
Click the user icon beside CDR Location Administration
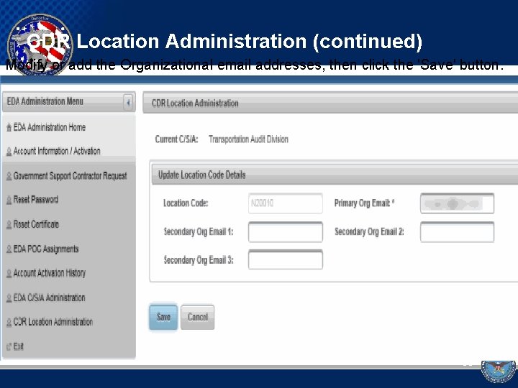click(9, 323)
